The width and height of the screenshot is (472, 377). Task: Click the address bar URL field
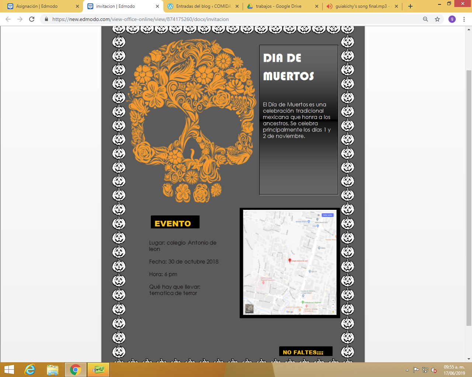pyautogui.click(x=221, y=19)
